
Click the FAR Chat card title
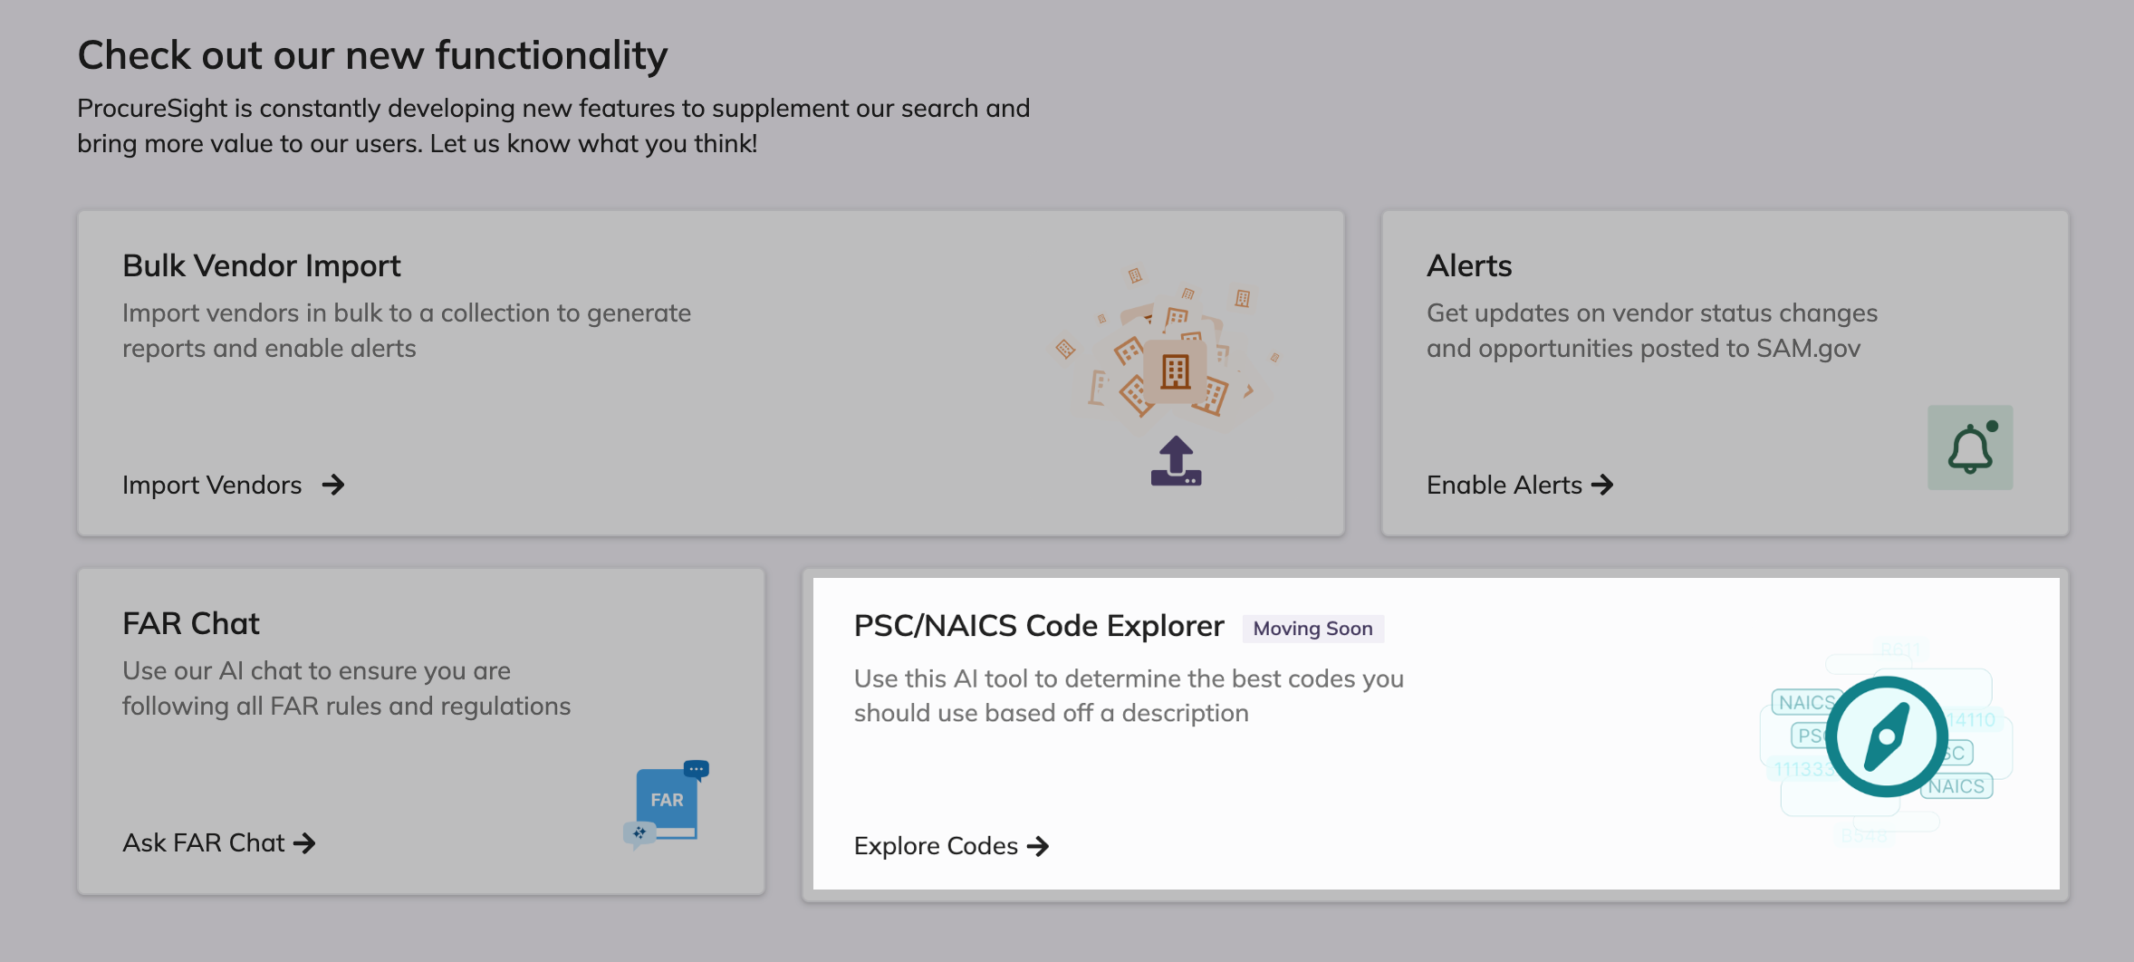coord(191,623)
